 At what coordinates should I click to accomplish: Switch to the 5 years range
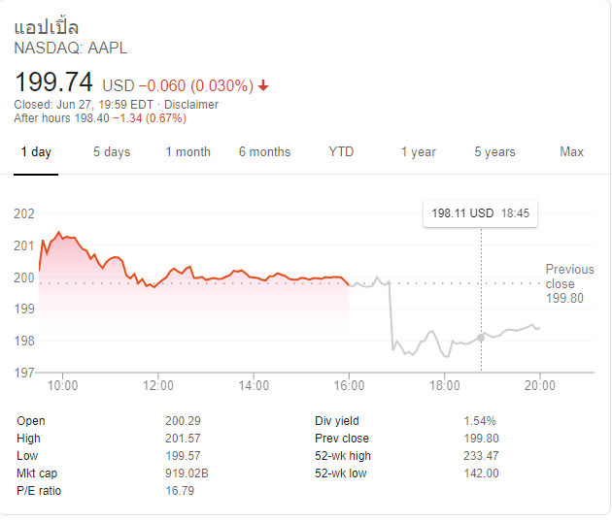click(x=494, y=152)
